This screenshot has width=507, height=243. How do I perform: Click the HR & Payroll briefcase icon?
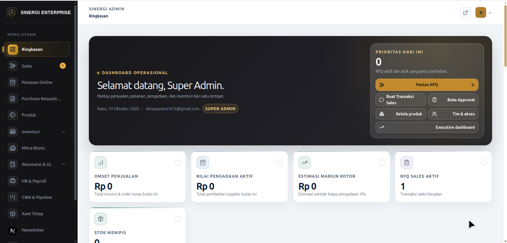13,181
